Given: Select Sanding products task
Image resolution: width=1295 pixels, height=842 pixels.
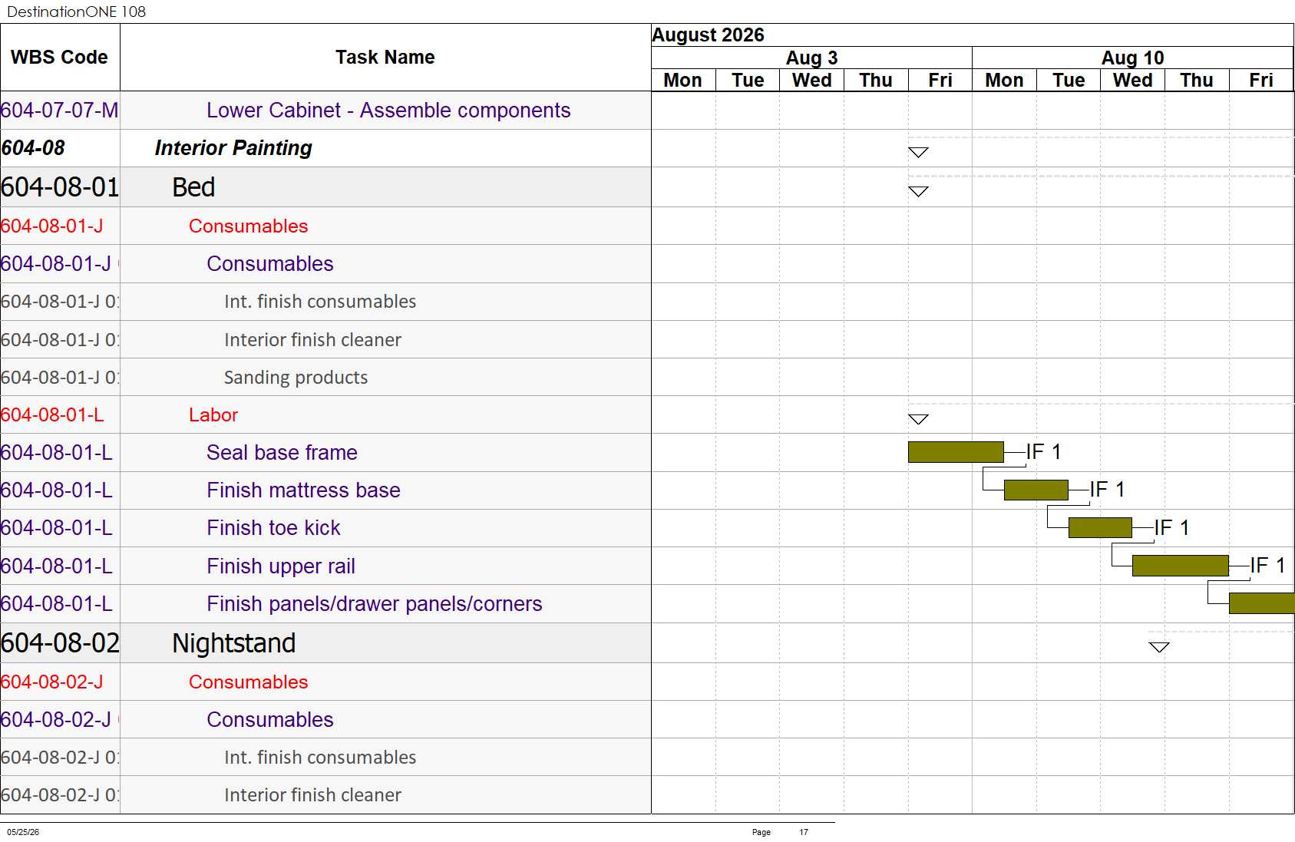Looking at the screenshot, I should 296,378.
